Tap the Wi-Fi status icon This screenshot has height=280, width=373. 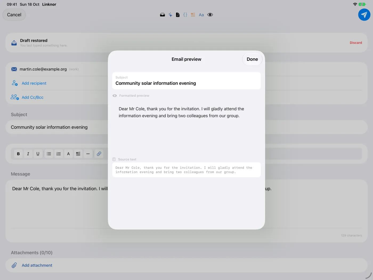(x=355, y=4)
